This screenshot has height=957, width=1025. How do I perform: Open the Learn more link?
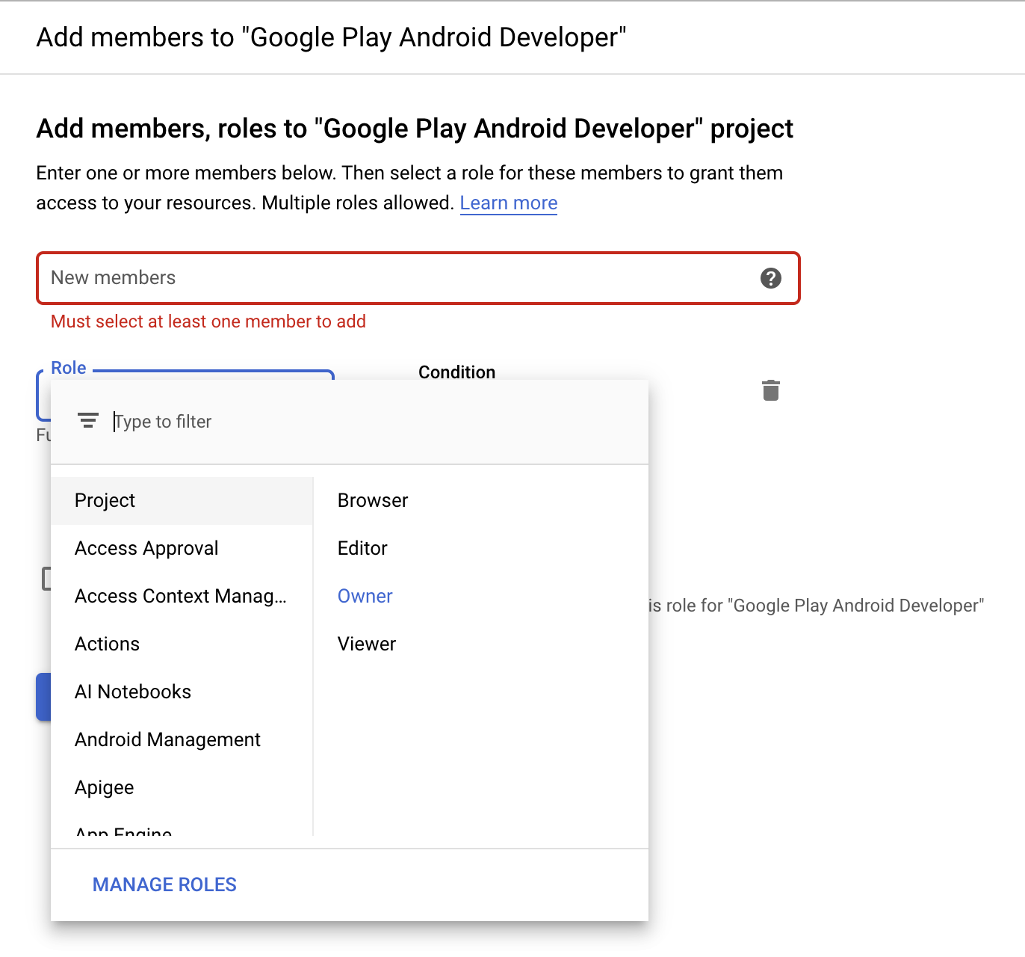coord(508,203)
